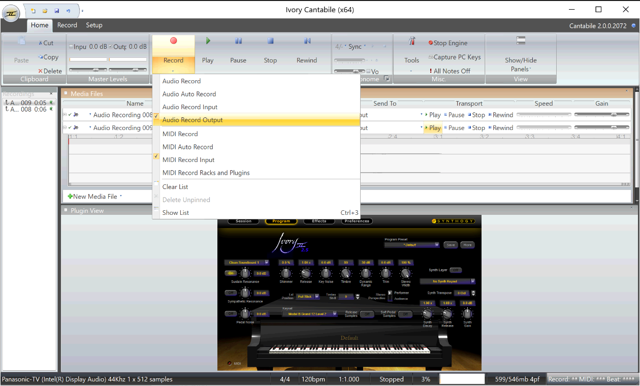Select MIDI Record Input menu item
Screen dimensions: 640x386
[x=256, y=160]
